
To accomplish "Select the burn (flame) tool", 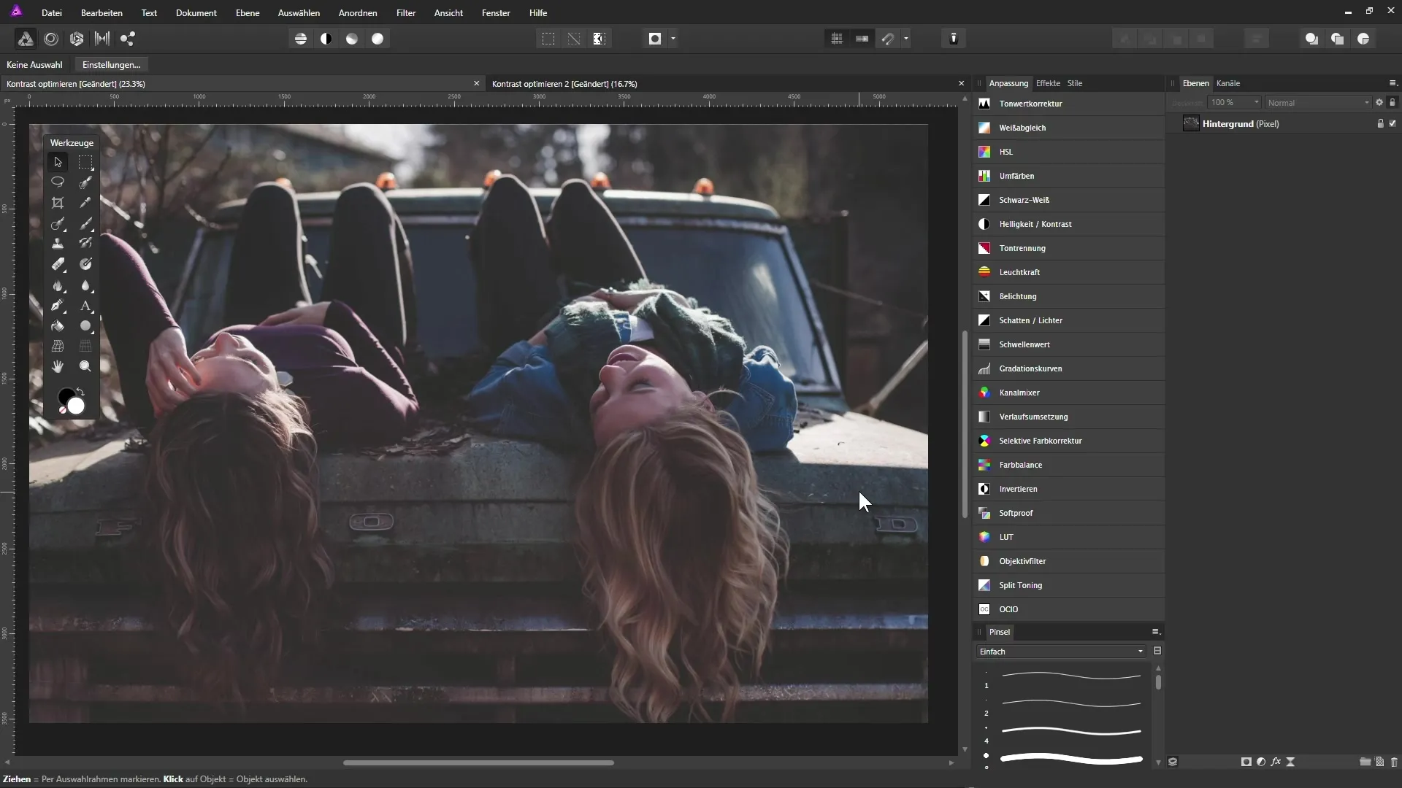I will click(x=58, y=285).
